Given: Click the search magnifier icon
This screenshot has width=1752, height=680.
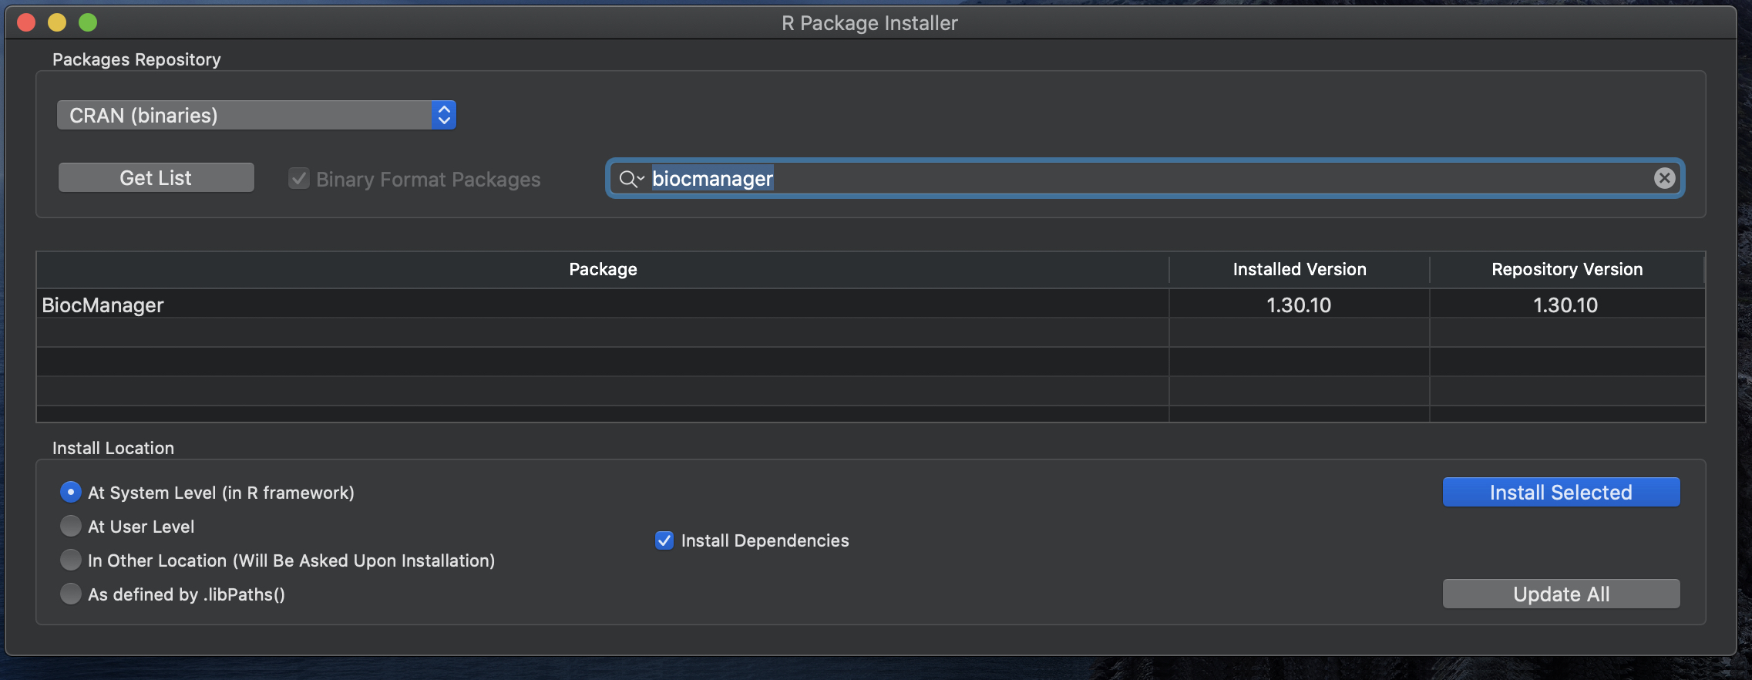Looking at the screenshot, I should (630, 179).
